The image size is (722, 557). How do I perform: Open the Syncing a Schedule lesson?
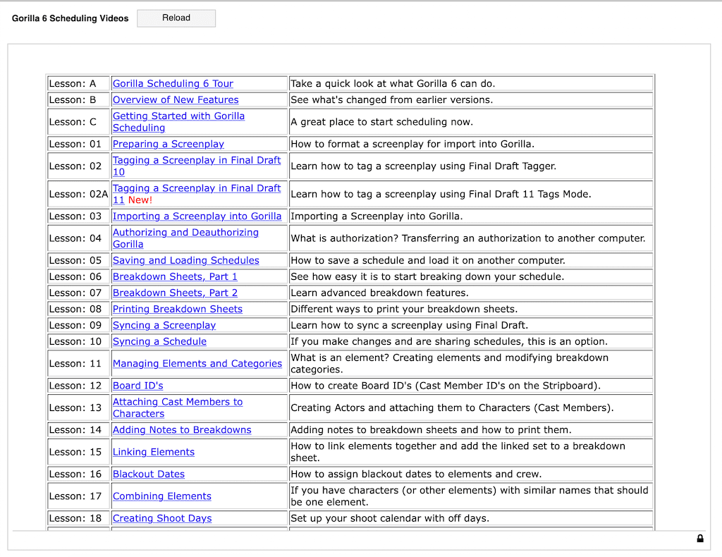[x=159, y=341]
